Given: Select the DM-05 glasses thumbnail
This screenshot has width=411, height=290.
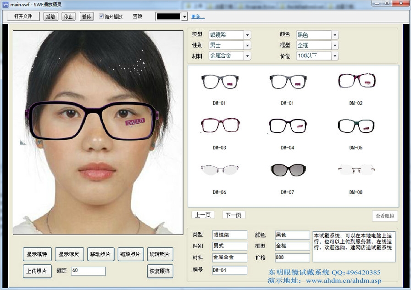Looking at the screenshot, I should [355, 126].
